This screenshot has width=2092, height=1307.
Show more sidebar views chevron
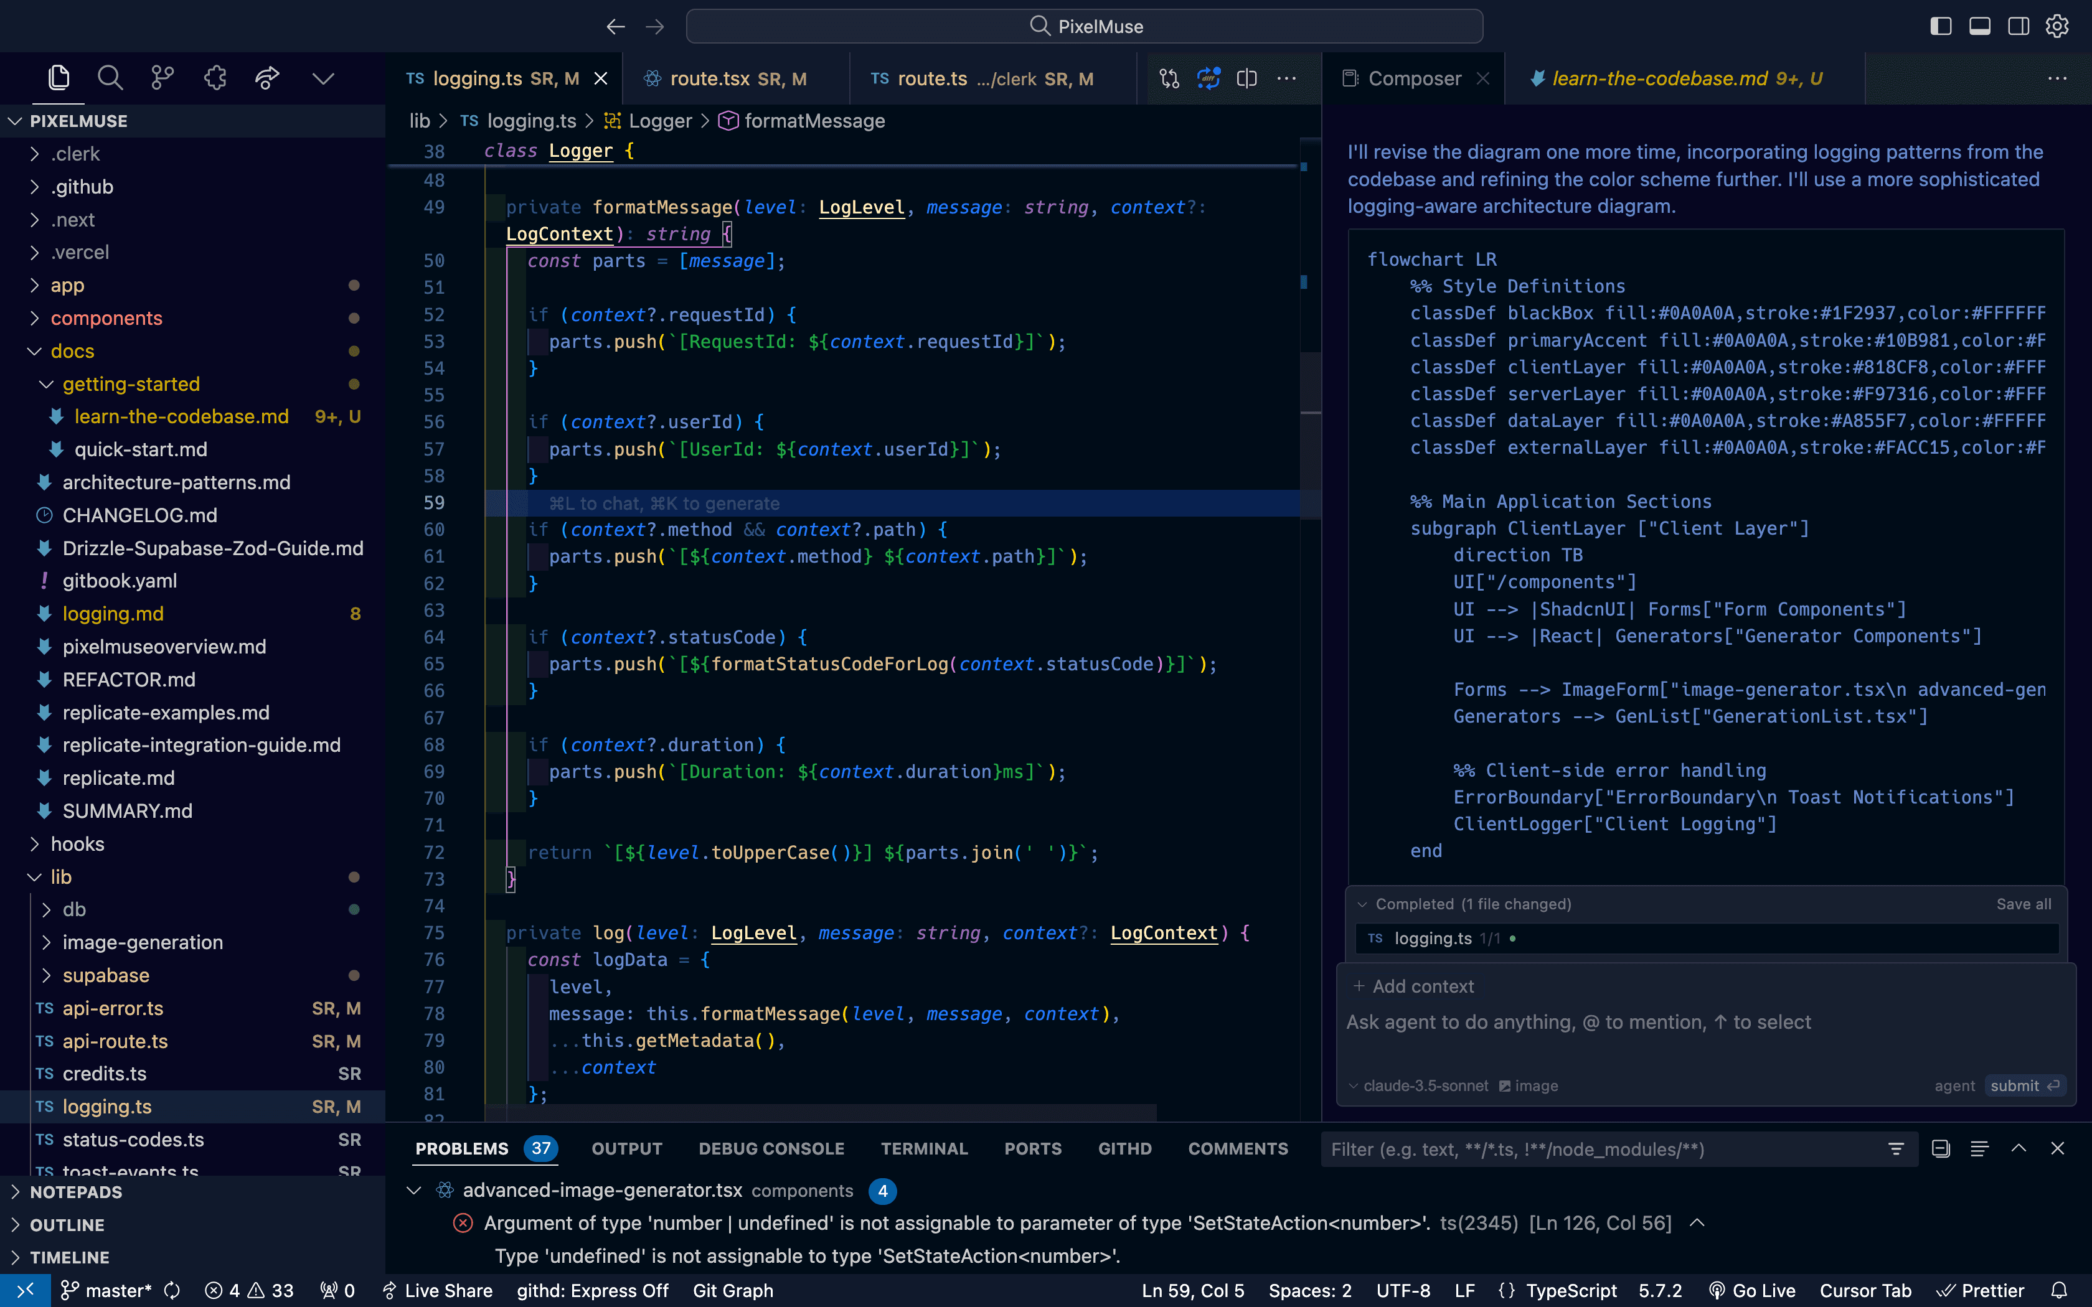click(323, 78)
